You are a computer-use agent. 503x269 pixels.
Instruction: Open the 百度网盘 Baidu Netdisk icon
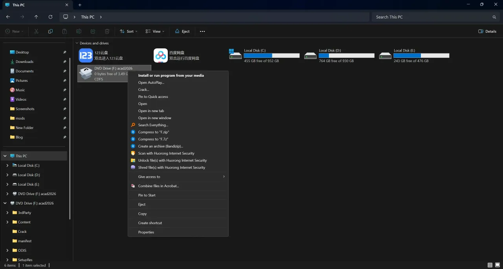tap(160, 55)
